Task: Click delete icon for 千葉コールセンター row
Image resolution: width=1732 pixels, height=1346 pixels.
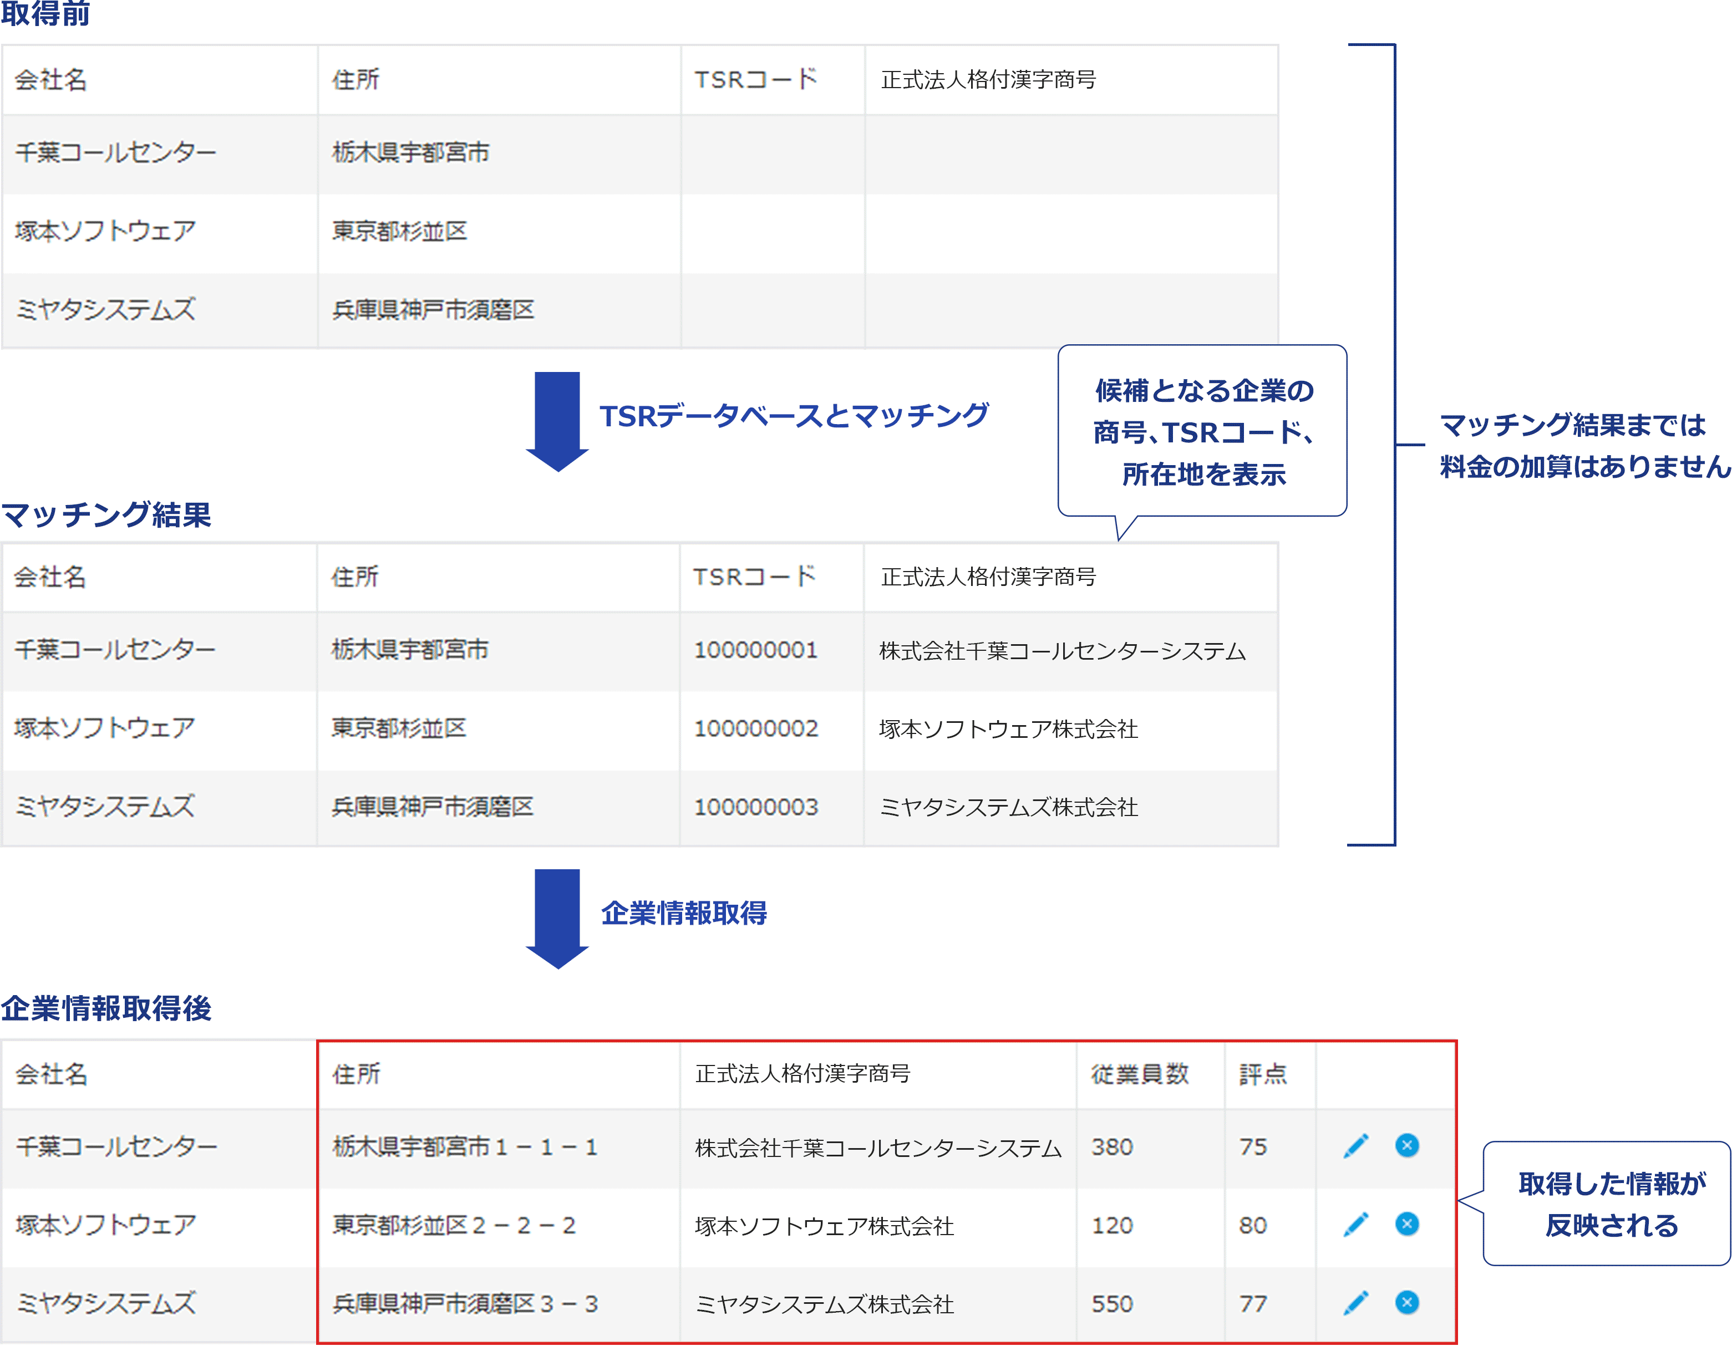Action: (1407, 1145)
